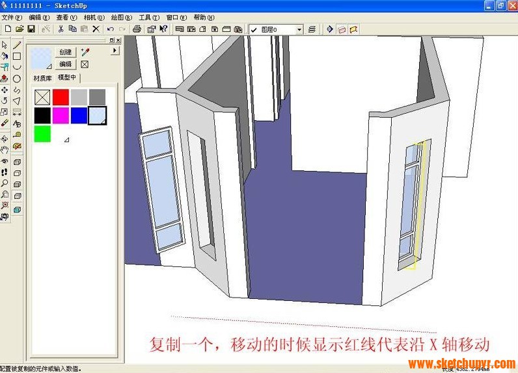Expand the materials panel arrow menu
The width and height of the screenshot is (518, 373).
[x=115, y=50]
